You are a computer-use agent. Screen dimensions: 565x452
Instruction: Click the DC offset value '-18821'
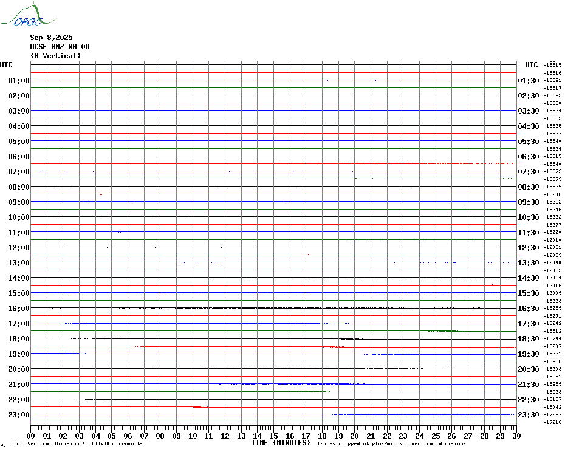pos(552,80)
